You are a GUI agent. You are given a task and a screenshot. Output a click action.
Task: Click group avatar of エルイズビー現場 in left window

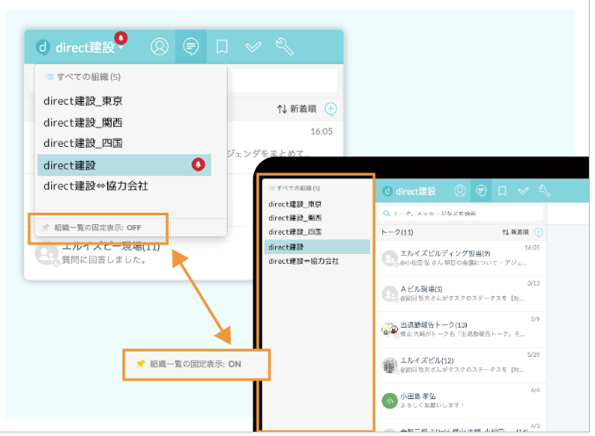tap(47, 254)
